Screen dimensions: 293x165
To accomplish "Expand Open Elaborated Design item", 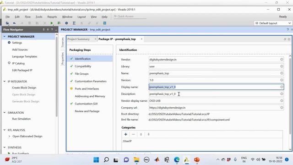I will 9,136.
